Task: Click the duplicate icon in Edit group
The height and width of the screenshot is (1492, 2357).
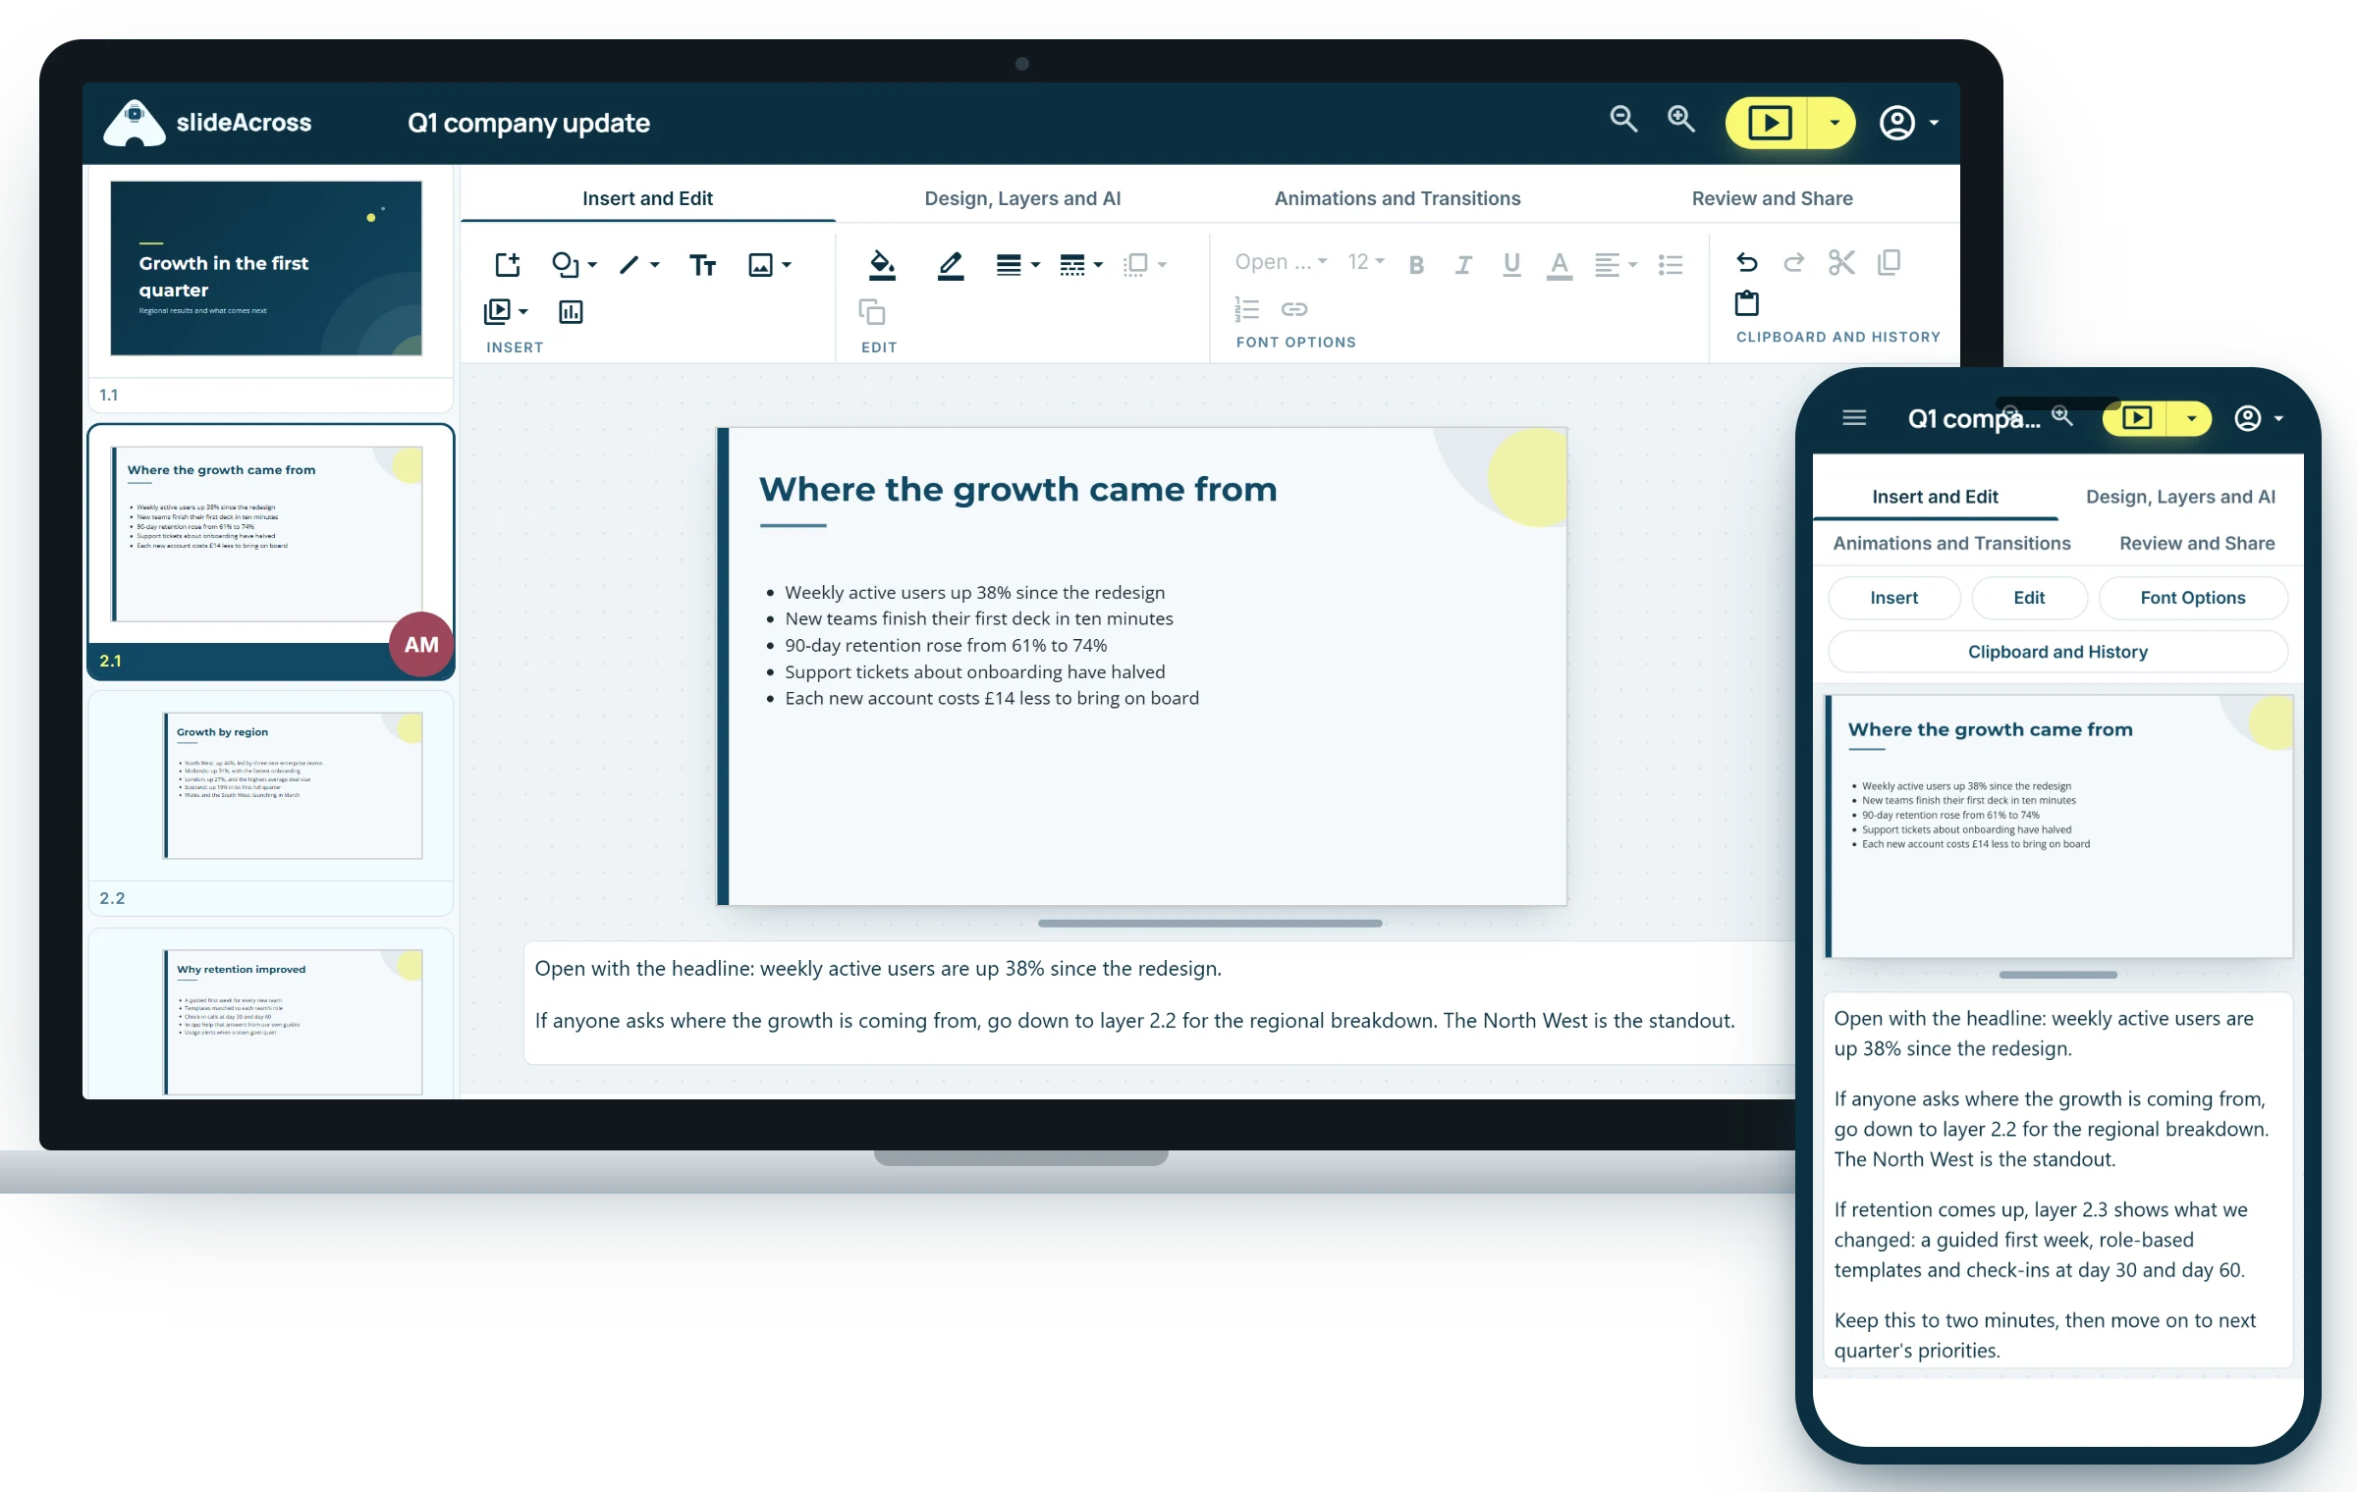Action: coord(872,312)
